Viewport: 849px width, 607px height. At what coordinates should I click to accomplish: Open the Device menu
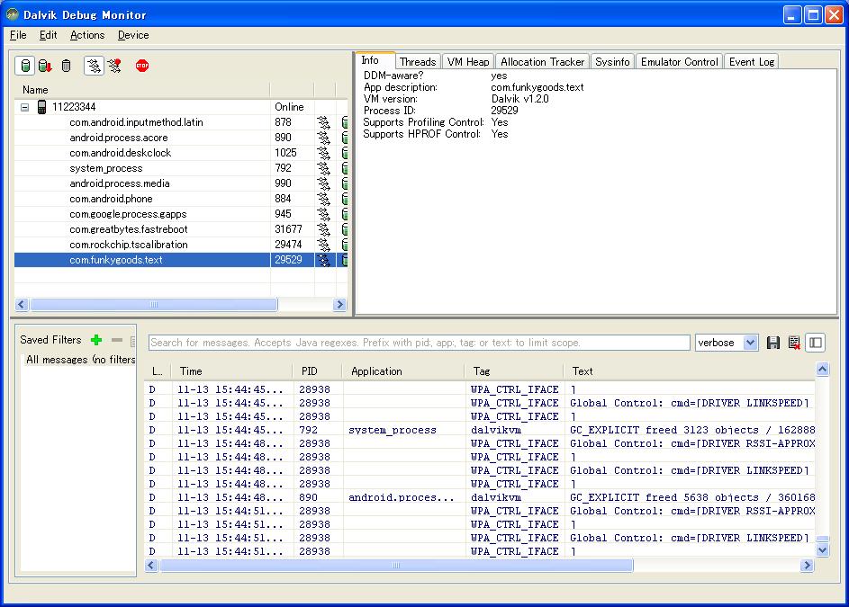point(133,35)
